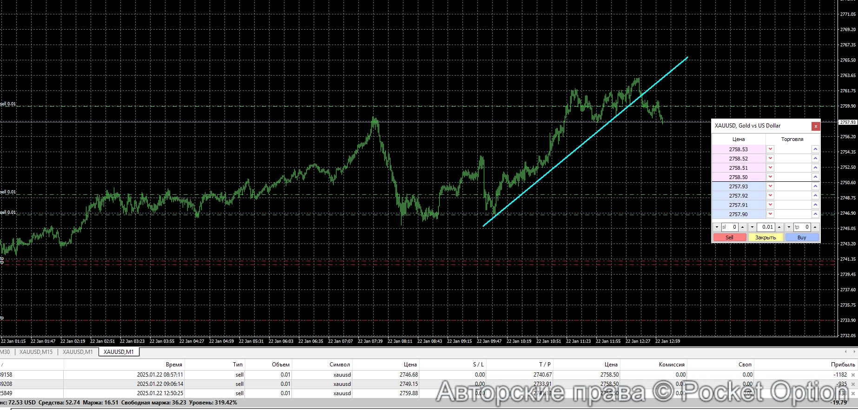
Task: Click blue buy arrow at price 2758.50
Action: [x=815, y=177]
